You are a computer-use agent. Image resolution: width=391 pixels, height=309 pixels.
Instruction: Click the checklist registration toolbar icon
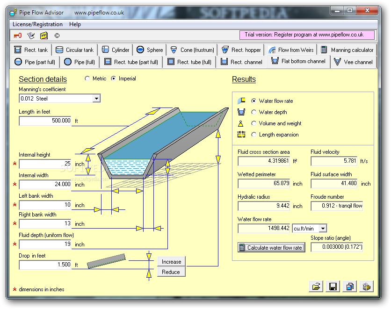click(x=31, y=36)
